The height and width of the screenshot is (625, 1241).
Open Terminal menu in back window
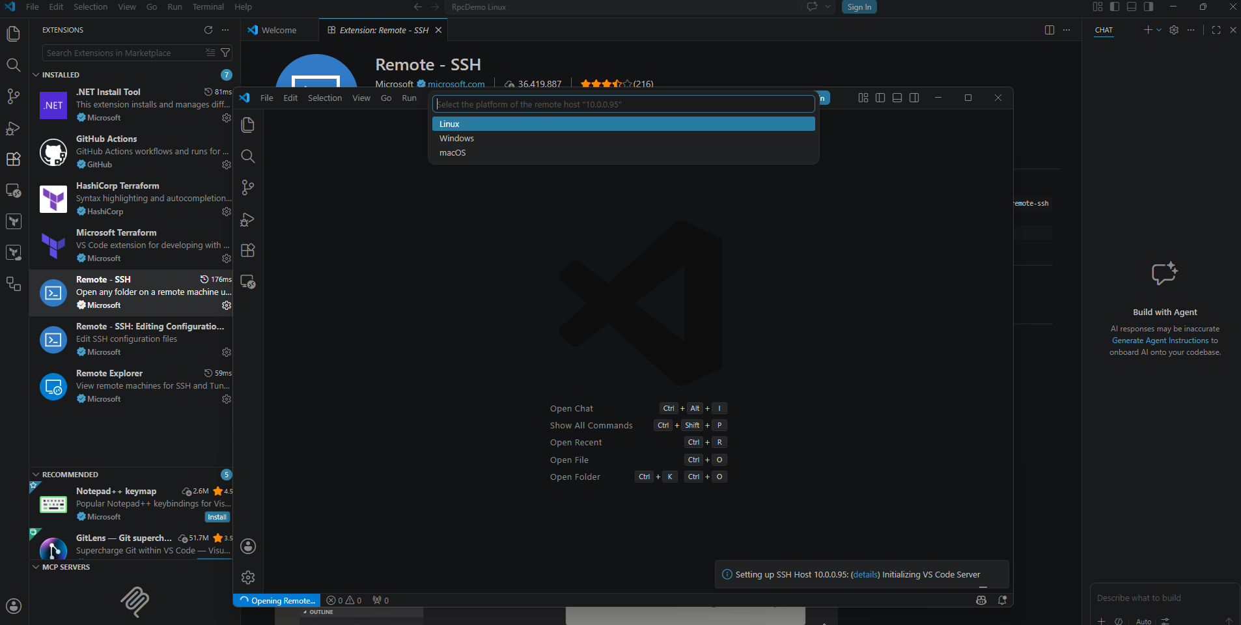coord(208,7)
